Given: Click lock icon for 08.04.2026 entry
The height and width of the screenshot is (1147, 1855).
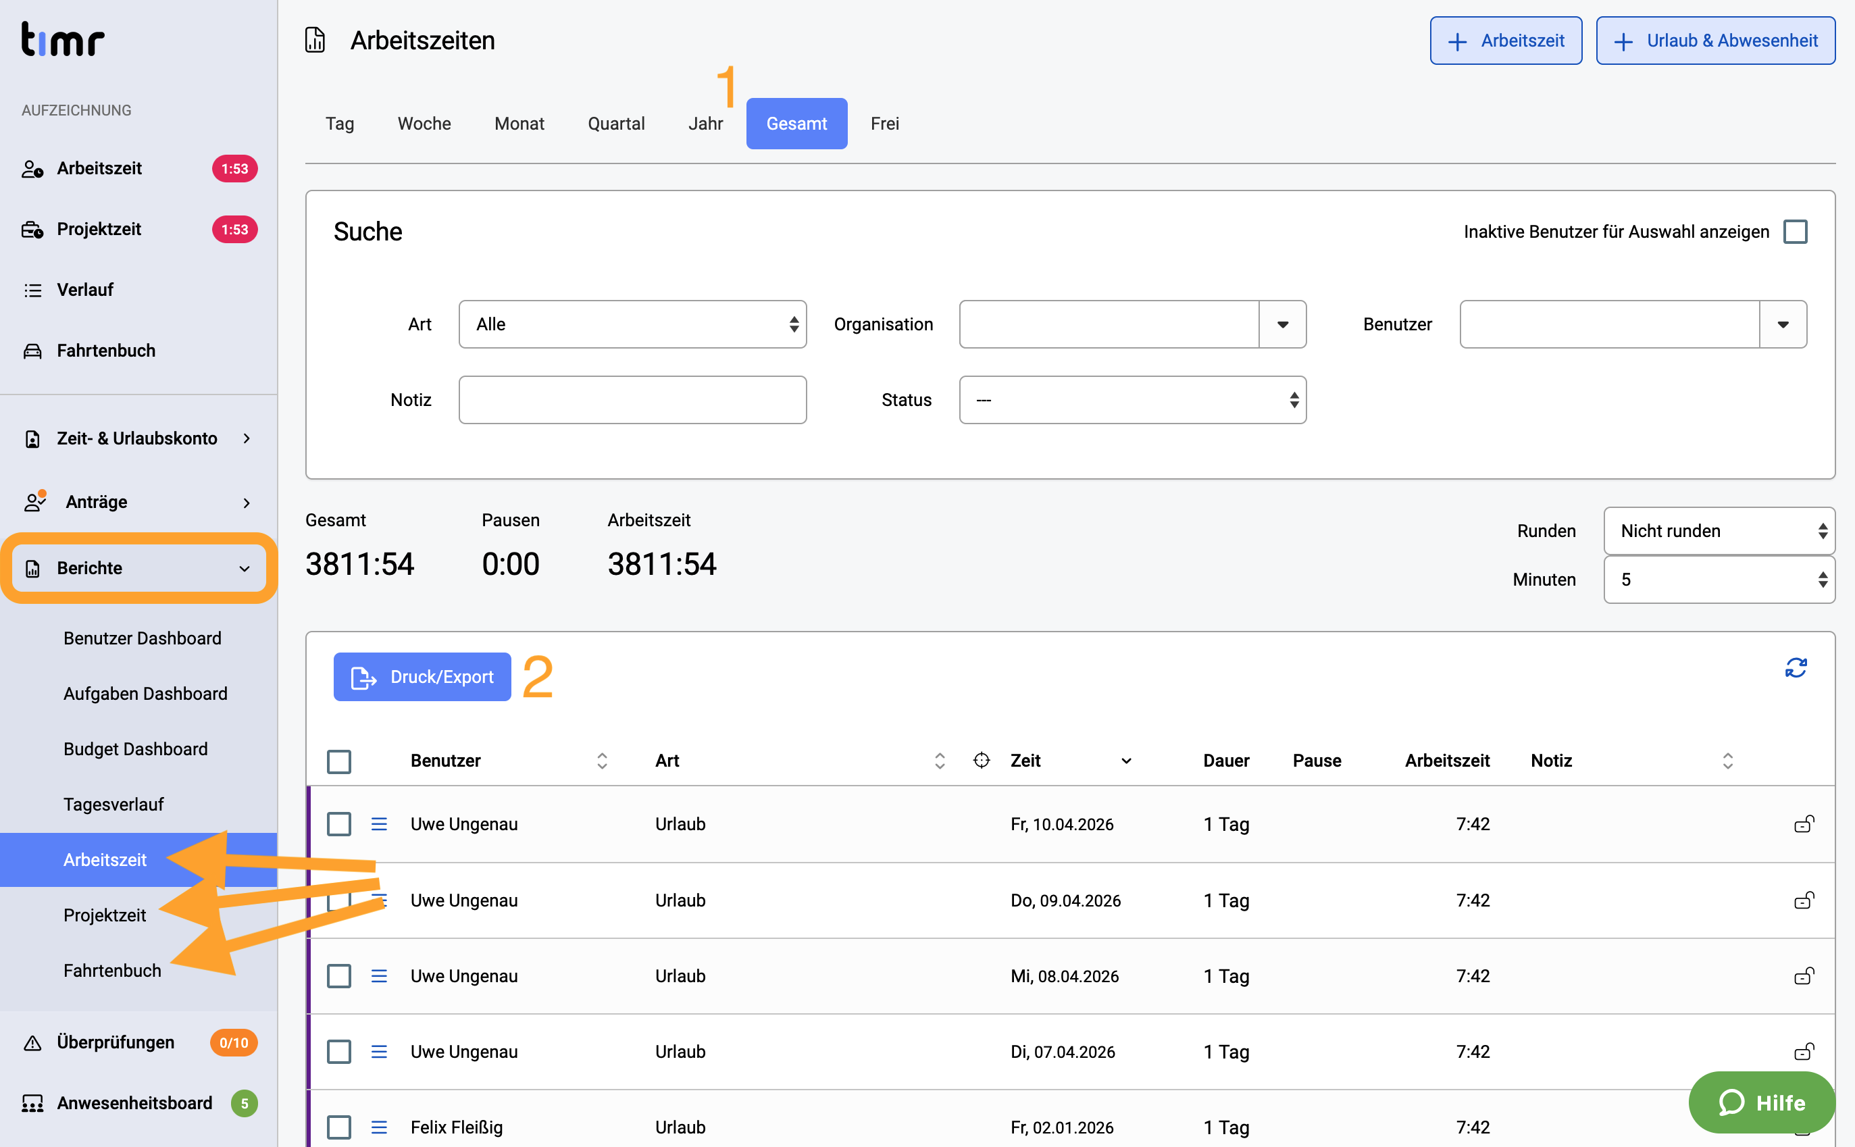Looking at the screenshot, I should (x=1804, y=975).
